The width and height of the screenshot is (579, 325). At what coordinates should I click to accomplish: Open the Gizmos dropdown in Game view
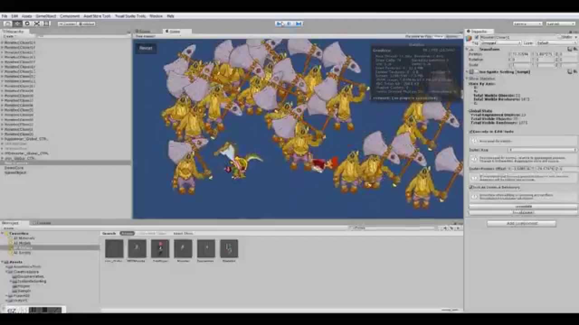452,36
